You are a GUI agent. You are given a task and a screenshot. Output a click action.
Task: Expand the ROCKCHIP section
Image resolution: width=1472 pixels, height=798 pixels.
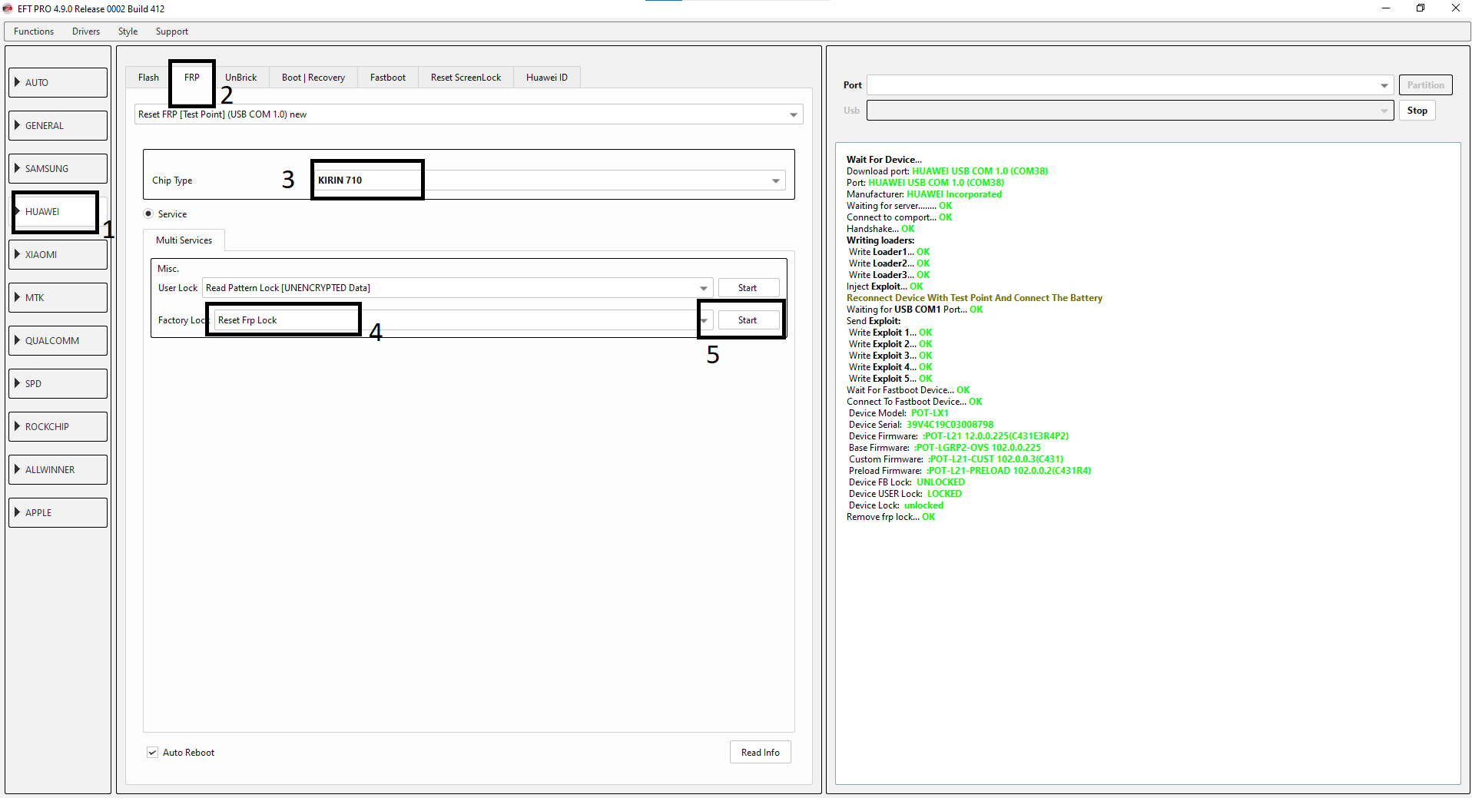(x=58, y=426)
